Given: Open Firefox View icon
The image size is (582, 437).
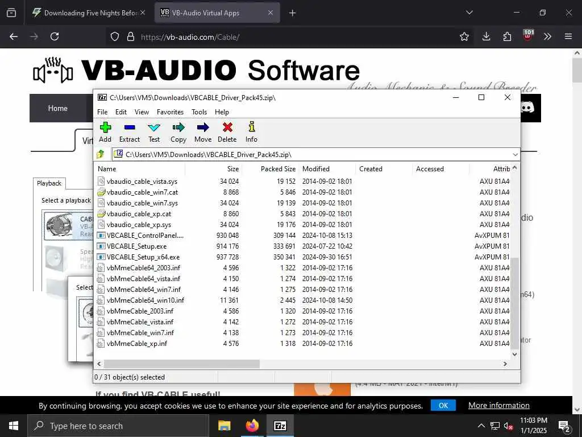Looking at the screenshot, I should click(x=11, y=13).
